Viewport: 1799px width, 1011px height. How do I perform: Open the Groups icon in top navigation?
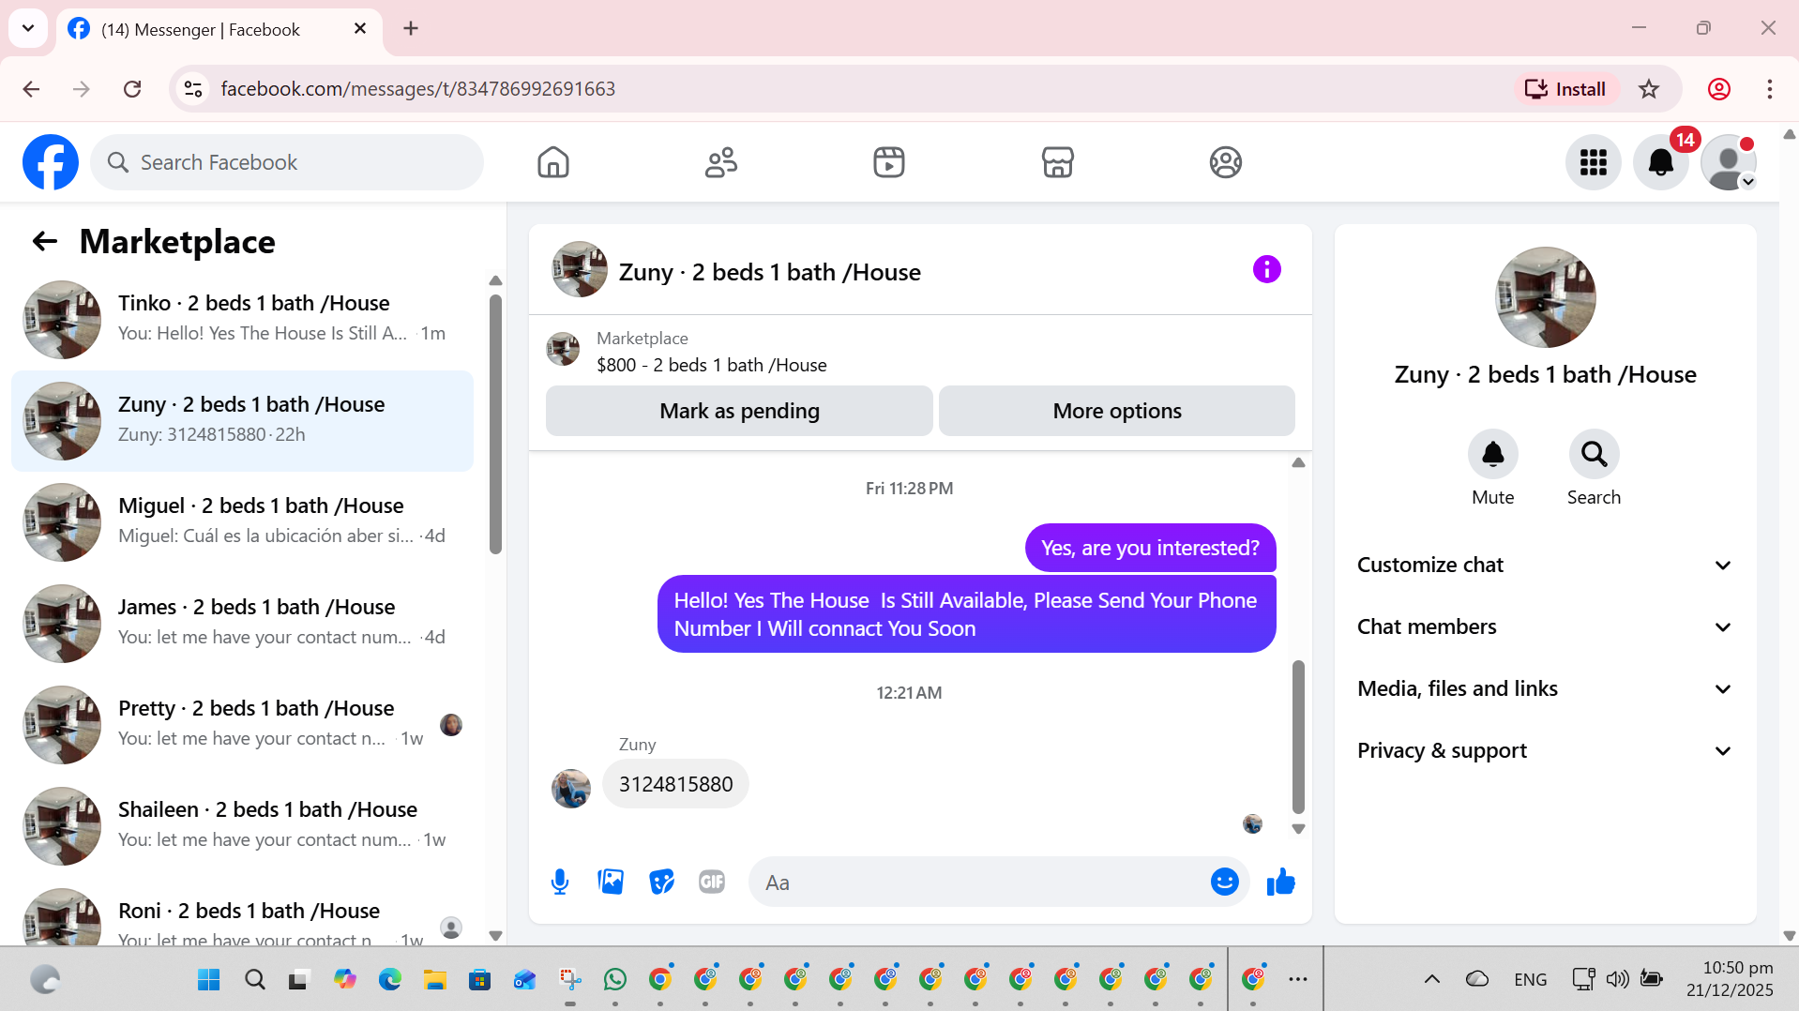pos(1225,162)
